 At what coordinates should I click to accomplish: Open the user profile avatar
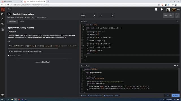click(168, 10)
